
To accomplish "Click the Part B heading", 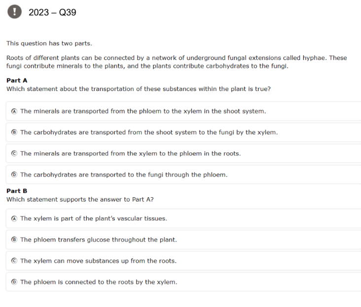I will point(17,191).
